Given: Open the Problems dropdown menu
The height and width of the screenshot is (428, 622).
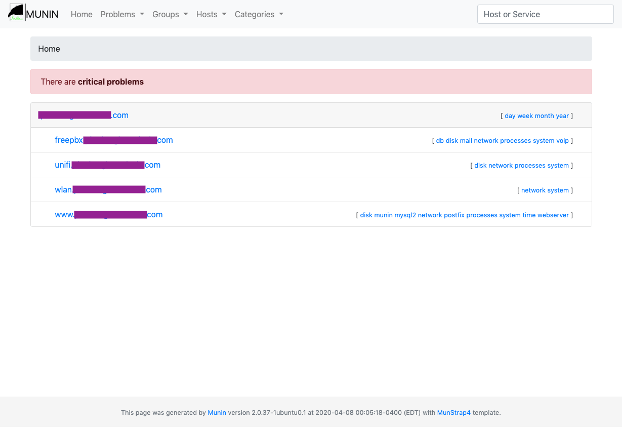Looking at the screenshot, I should coord(122,14).
